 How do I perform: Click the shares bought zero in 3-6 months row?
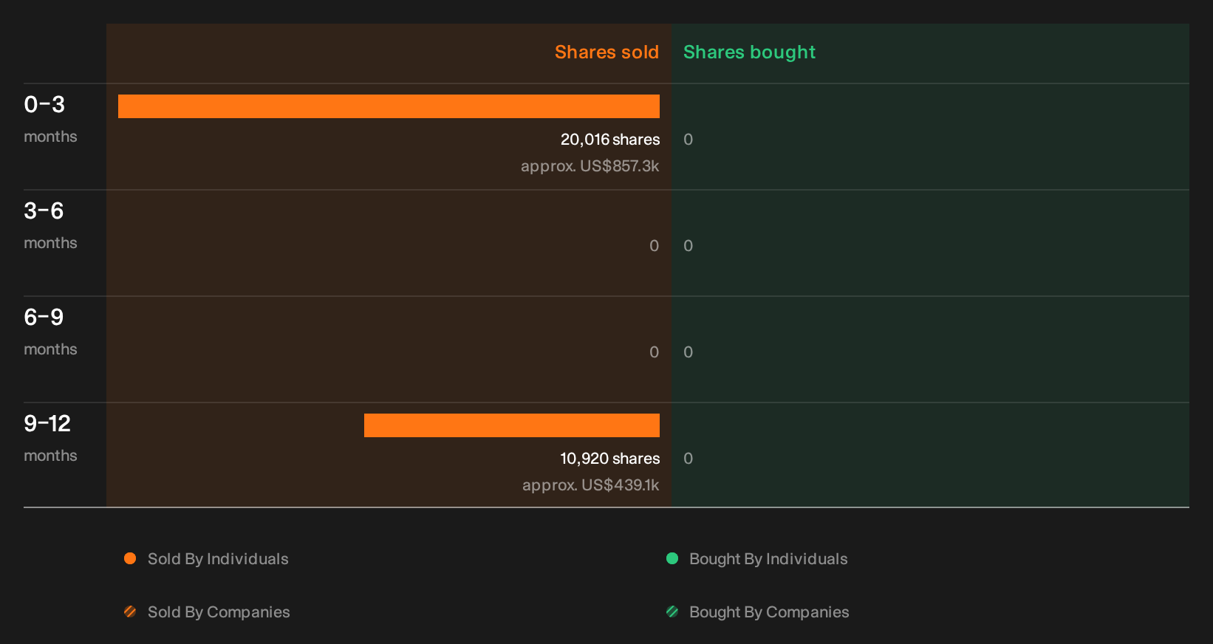click(688, 246)
